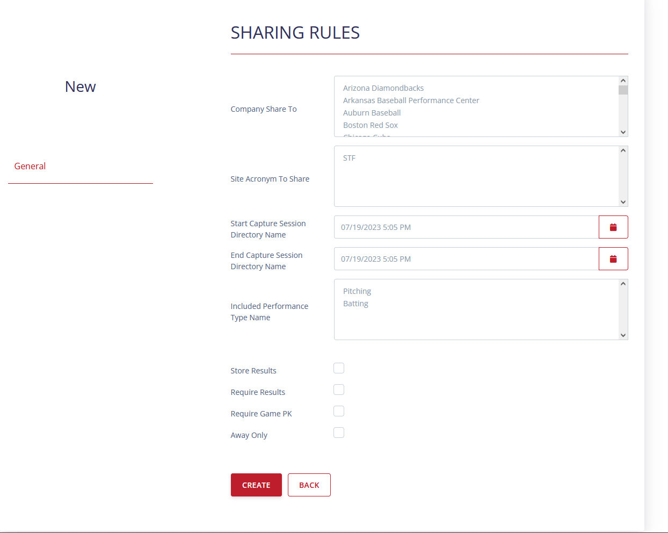Open calendar picker for End Capture Session

613,259
